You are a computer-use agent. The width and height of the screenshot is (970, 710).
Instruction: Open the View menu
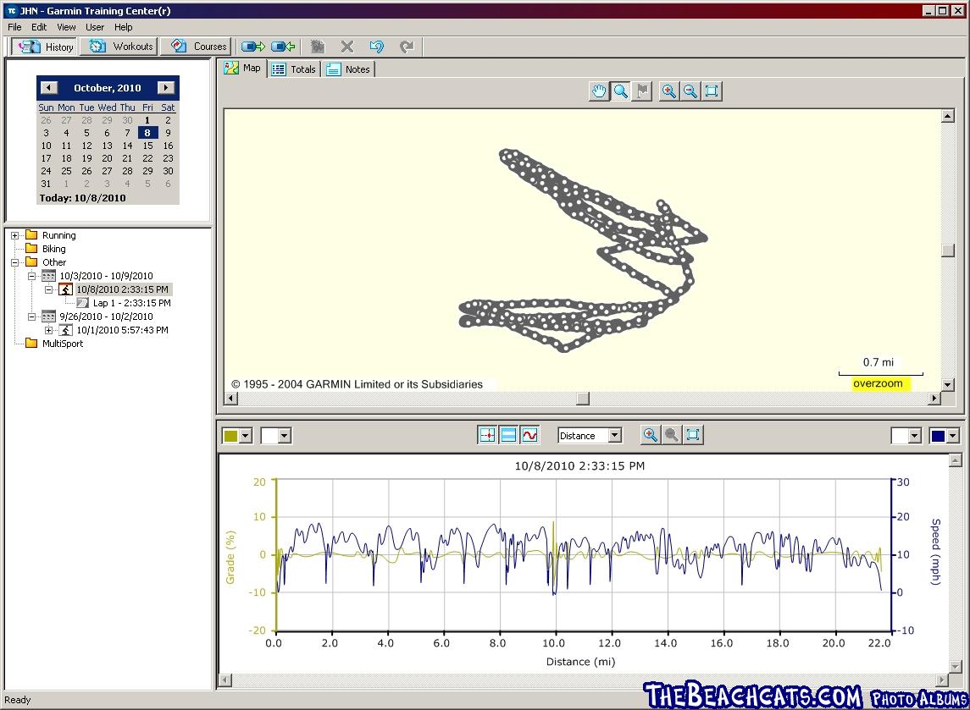click(x=66, y=27)
